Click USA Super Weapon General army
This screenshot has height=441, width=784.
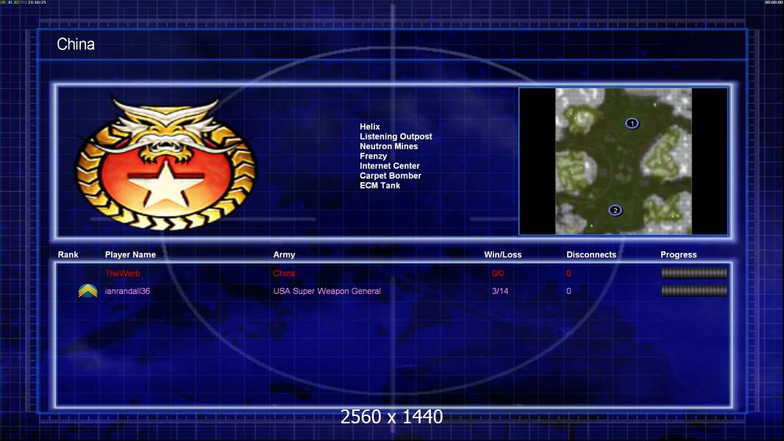[327, 291]
